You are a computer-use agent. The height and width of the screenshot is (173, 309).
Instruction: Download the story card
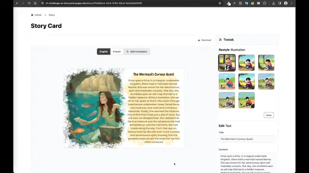[x=205, y=40]
